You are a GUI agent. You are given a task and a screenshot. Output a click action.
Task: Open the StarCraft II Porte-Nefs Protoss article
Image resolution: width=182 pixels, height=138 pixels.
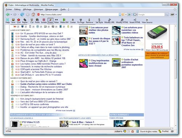41,72
